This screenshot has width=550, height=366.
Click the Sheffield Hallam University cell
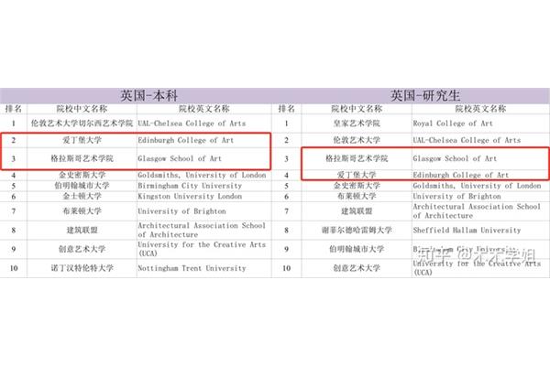(x=467, y=230)
